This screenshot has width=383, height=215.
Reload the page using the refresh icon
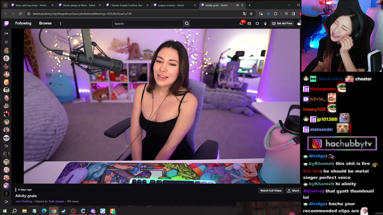(x=20, y=14)
